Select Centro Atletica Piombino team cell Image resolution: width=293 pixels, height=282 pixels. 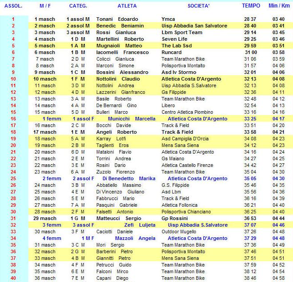(x=187, y=112)
